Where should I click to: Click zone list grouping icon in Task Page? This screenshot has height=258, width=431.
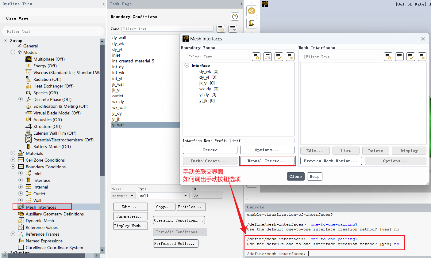tap(233, 29)
